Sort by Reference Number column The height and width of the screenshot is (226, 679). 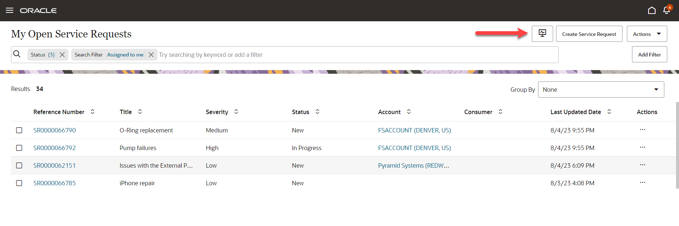coord(92,112)
